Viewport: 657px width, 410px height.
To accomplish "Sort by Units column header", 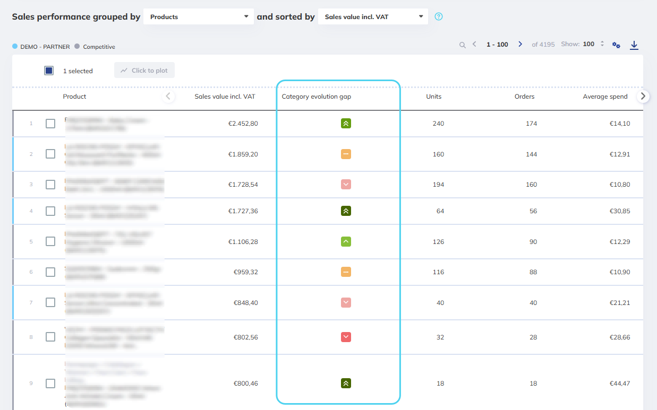I will coord(433,97).
